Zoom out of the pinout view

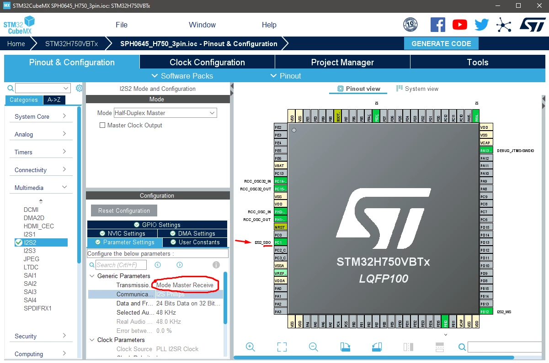(x=313, y=347)
